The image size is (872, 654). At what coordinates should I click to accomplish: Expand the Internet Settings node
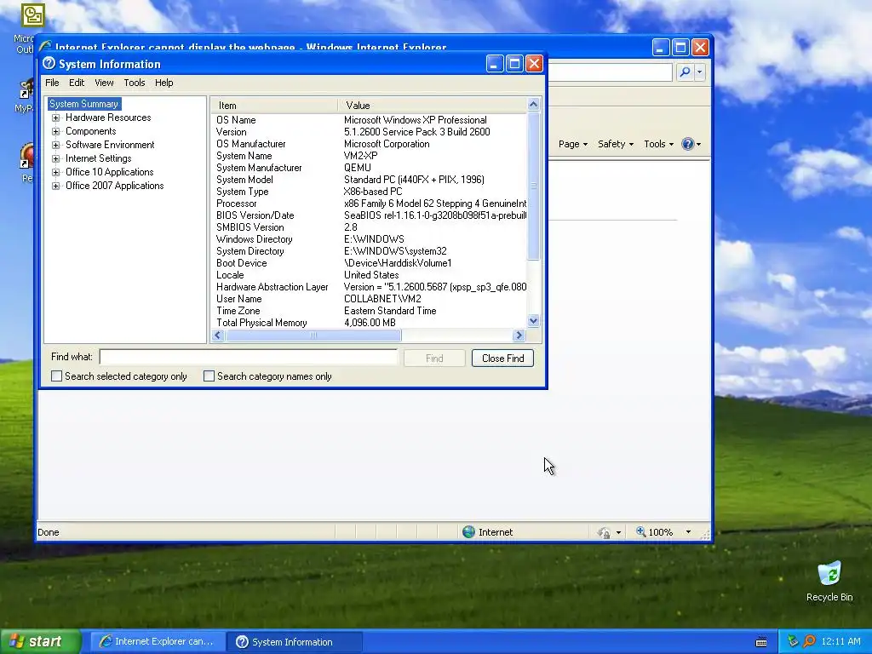coord(55,159)
